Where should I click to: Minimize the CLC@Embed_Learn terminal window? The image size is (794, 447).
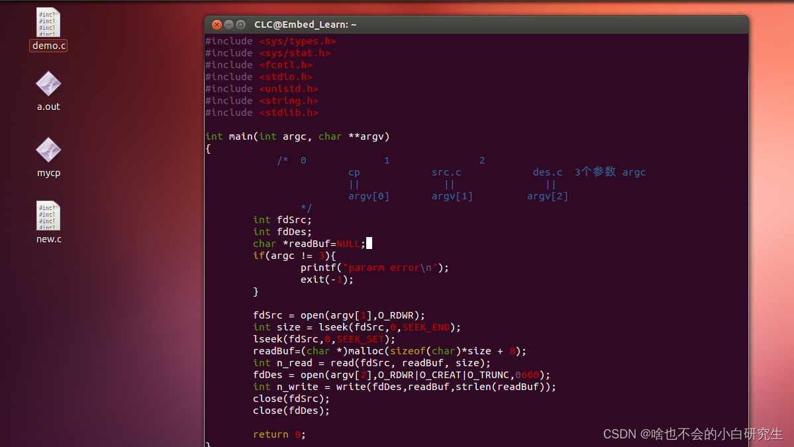point(227,24)
